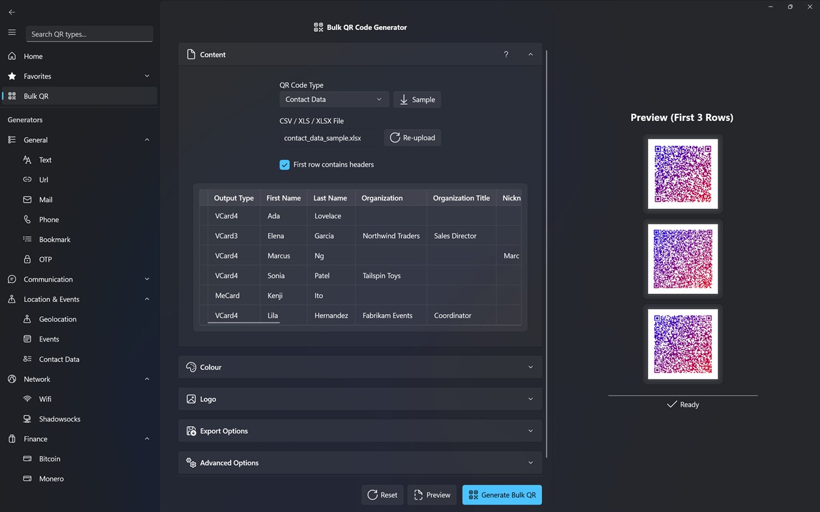
Task: Click the back arrow at top left
Action: (11, 12)
